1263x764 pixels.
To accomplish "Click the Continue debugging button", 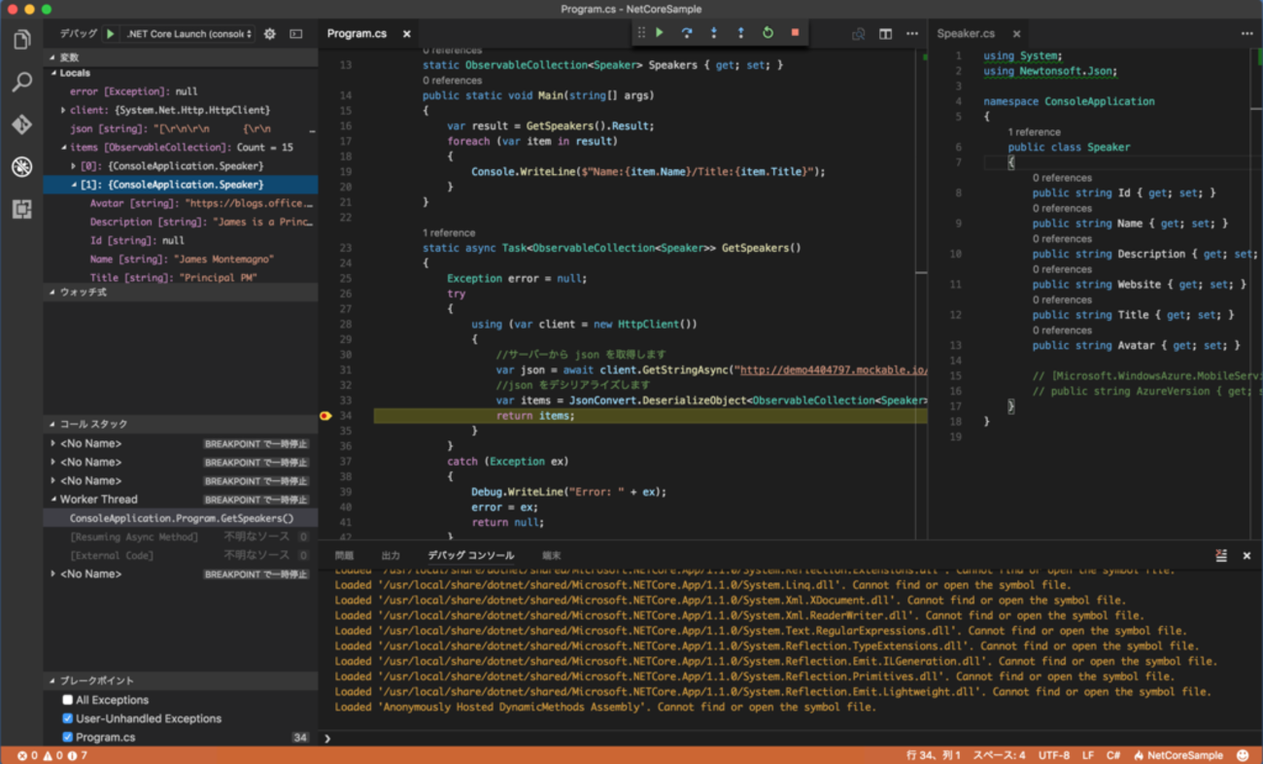I will coord(660,33).
